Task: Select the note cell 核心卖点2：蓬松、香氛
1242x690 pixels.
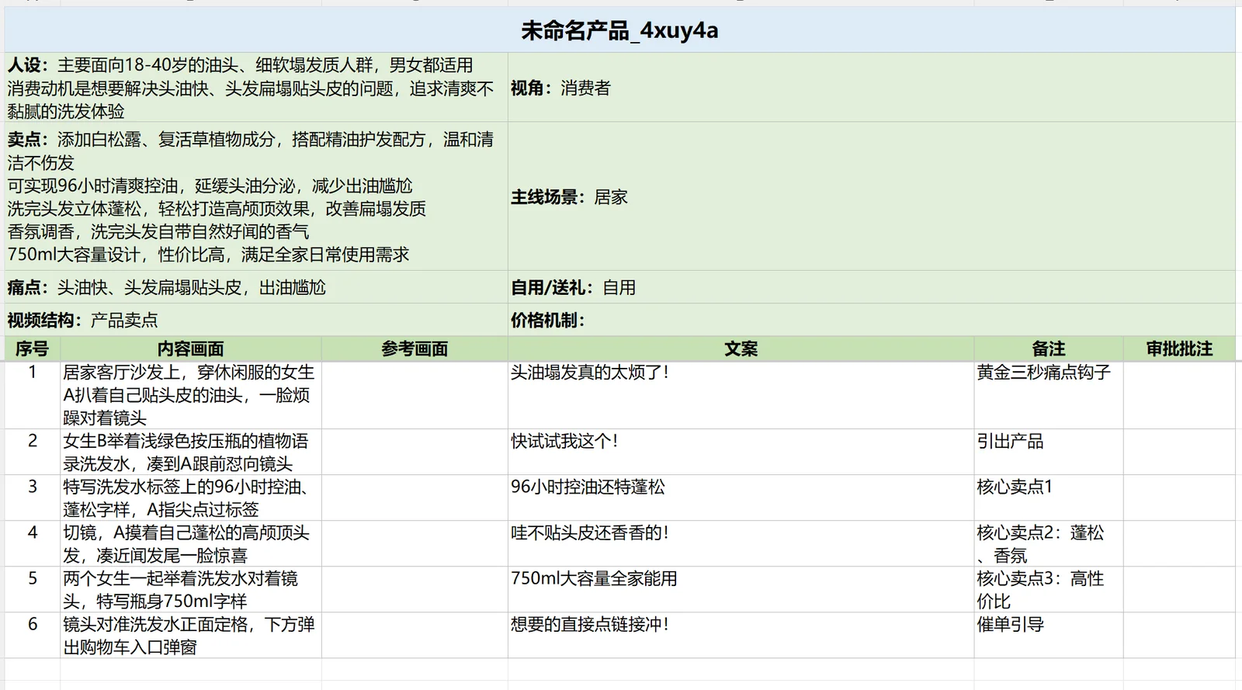Action: tap(1049, 543)
